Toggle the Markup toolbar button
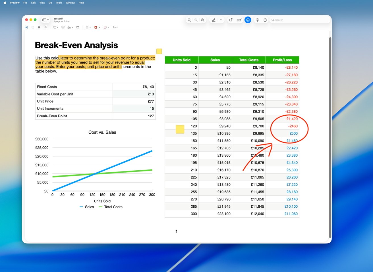The height and width of the screenshot is (272, 373). [x=248, y=20]
